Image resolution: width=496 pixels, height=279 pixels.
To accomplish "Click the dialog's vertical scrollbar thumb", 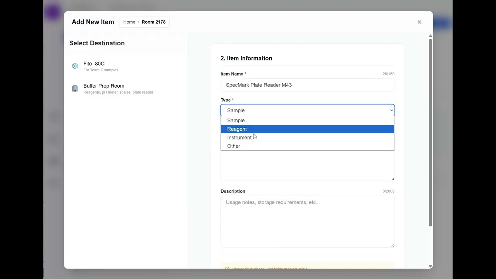I will tap(430, 132).
